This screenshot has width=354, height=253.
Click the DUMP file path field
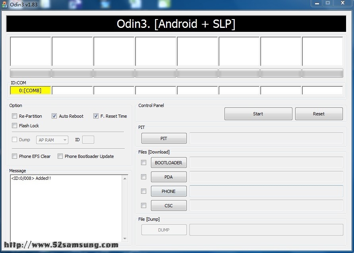[267, 230]
